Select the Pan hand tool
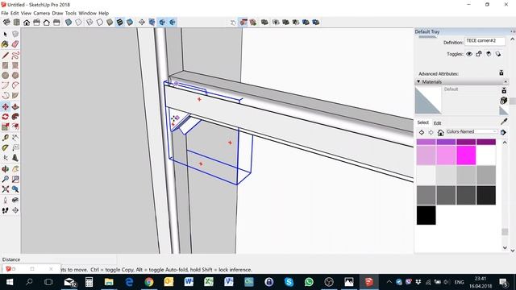This screenshot has width=516, height=290. (x=15, y=169)
